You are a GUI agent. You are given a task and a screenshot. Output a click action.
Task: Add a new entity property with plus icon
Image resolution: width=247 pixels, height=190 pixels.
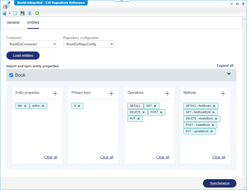[55, 93]
